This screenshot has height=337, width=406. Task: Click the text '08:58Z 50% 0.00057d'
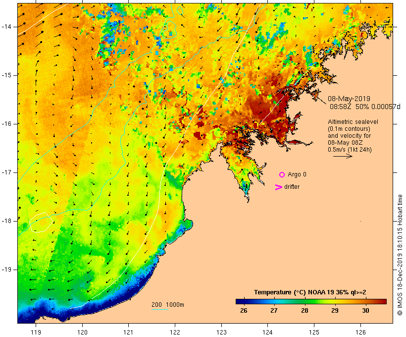(365, 107)
